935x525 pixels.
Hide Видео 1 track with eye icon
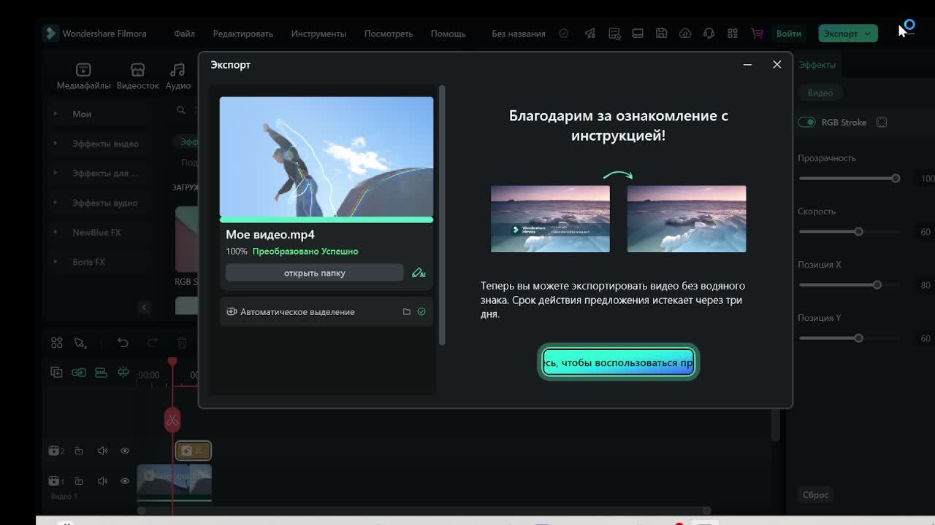click(125, 481)
